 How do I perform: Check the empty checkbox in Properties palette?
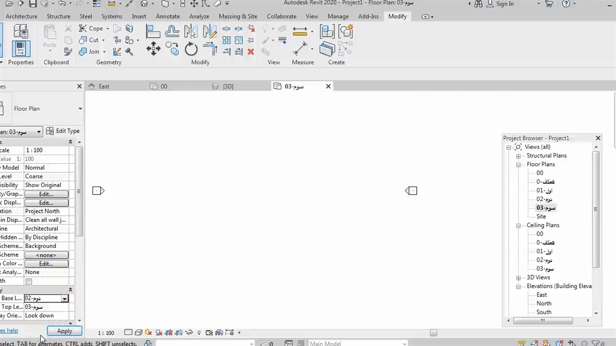[x=29, y=281]
